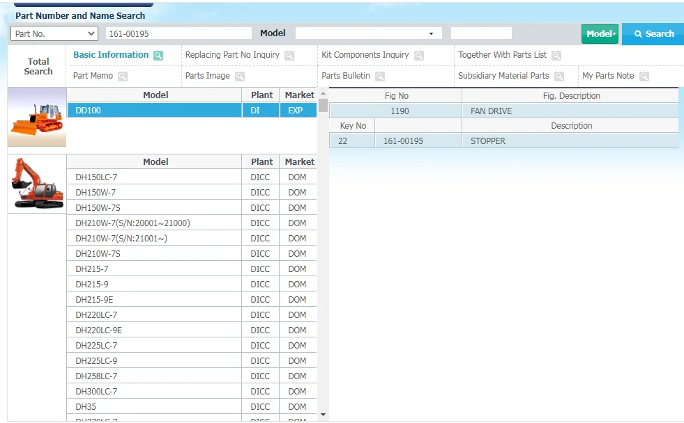Switch to the Basic Information tab

point(111,55)
